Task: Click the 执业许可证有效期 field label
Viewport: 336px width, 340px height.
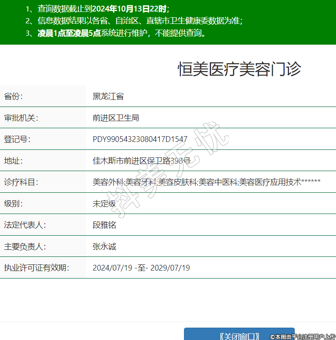Action: [x=37, y=268]
